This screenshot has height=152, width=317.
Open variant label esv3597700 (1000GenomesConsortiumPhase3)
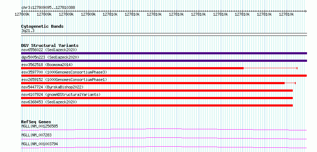[64, 72]
